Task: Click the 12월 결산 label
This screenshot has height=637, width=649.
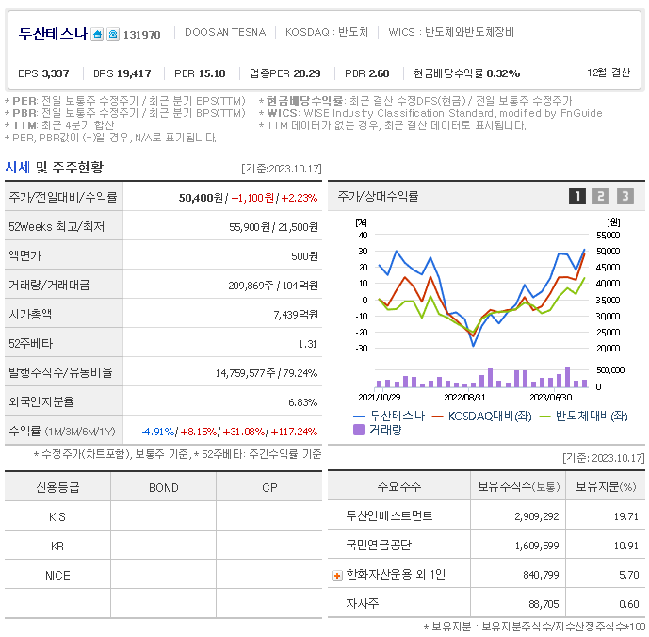Action: (608, 73)
